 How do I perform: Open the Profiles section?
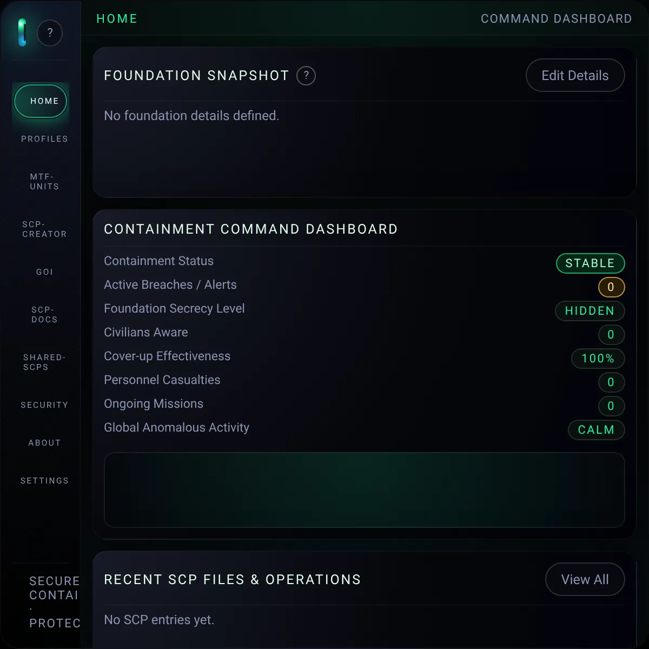pos(44,139)
